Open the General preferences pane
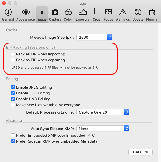The height and width of the screenshot is (162, 161). tap(8, 15)
